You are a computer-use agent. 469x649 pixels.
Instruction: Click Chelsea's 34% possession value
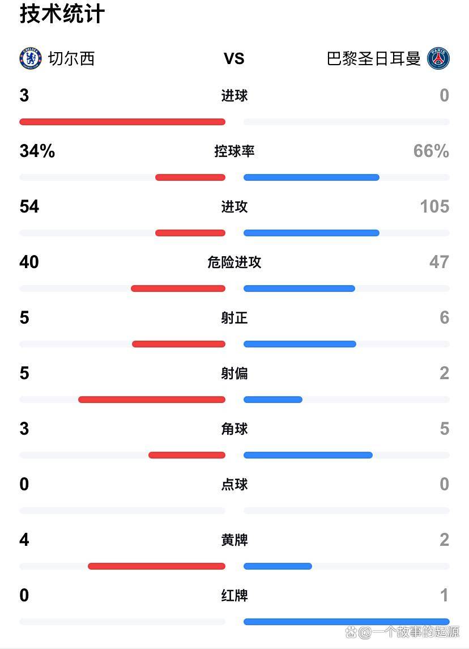coord(37,151)
